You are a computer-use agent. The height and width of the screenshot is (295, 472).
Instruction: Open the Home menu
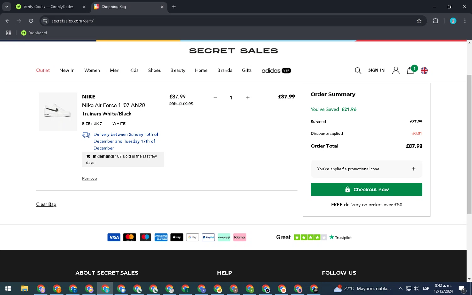coord(201,70)
